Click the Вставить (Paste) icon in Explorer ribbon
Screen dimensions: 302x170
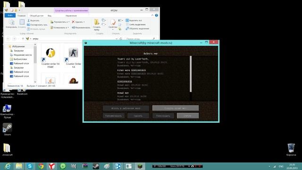pyautogui.click(x=22, y=24)
